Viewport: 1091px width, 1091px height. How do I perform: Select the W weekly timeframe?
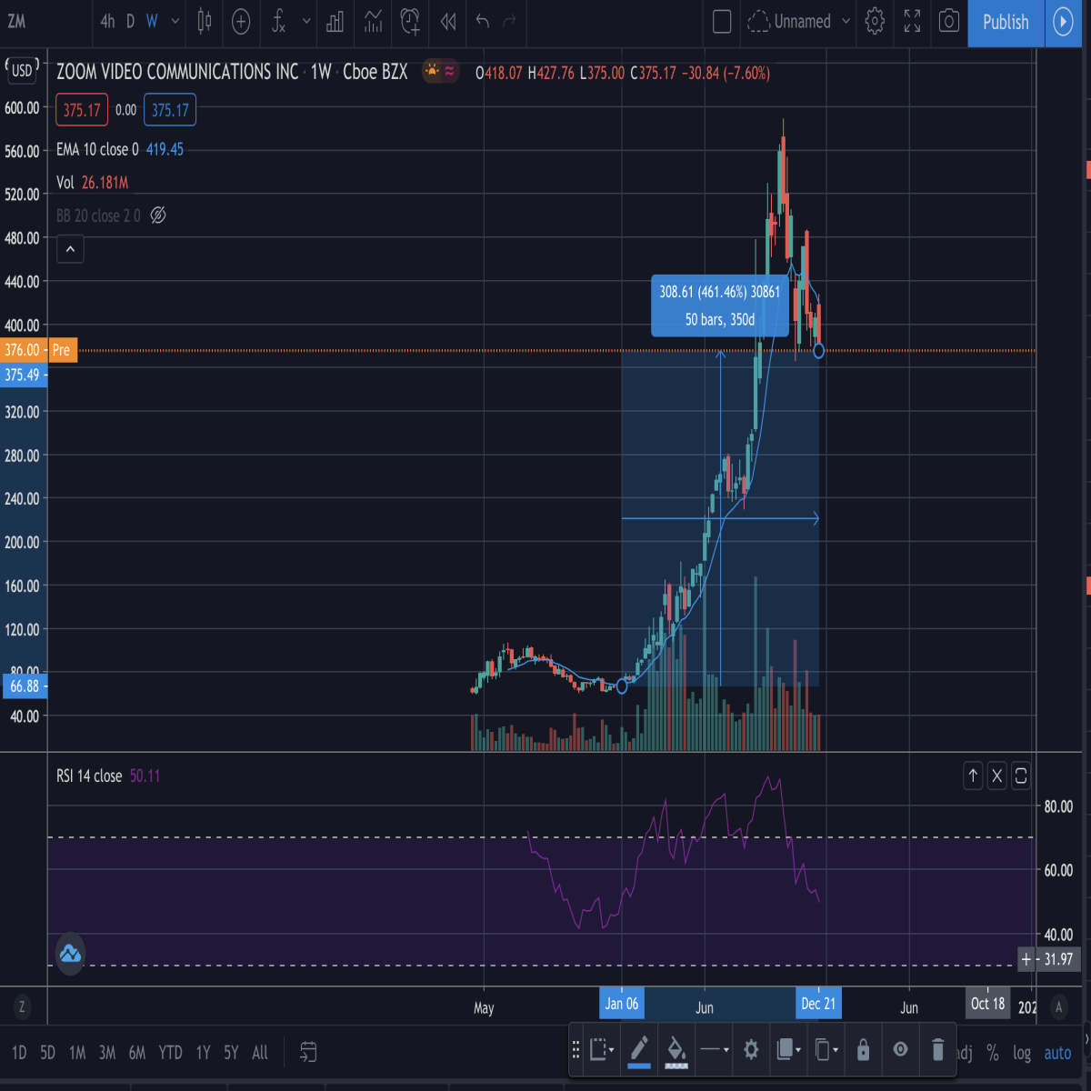click(x=152, y=22)
